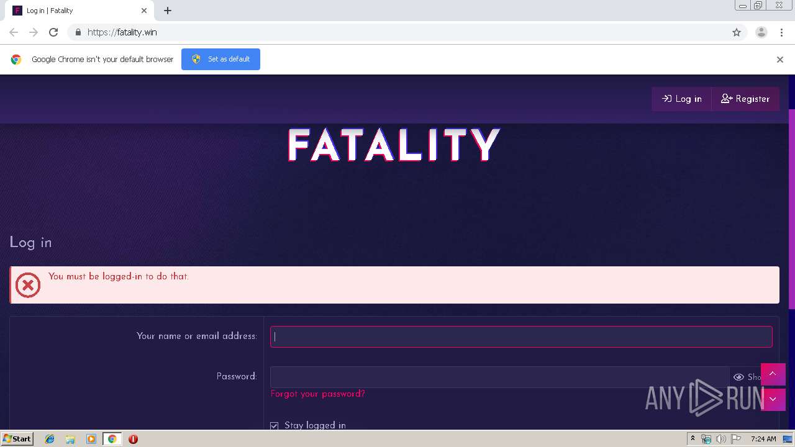795x447 pixels.
Task: Reload the Fatality page
Action: tap(53, 32)
